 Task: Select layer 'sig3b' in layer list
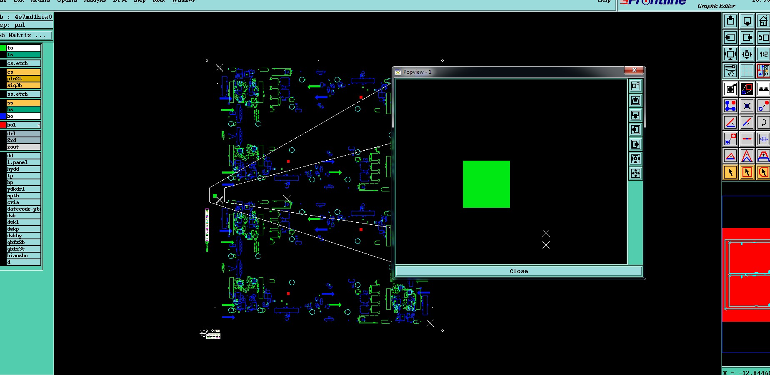click(24, 85)
